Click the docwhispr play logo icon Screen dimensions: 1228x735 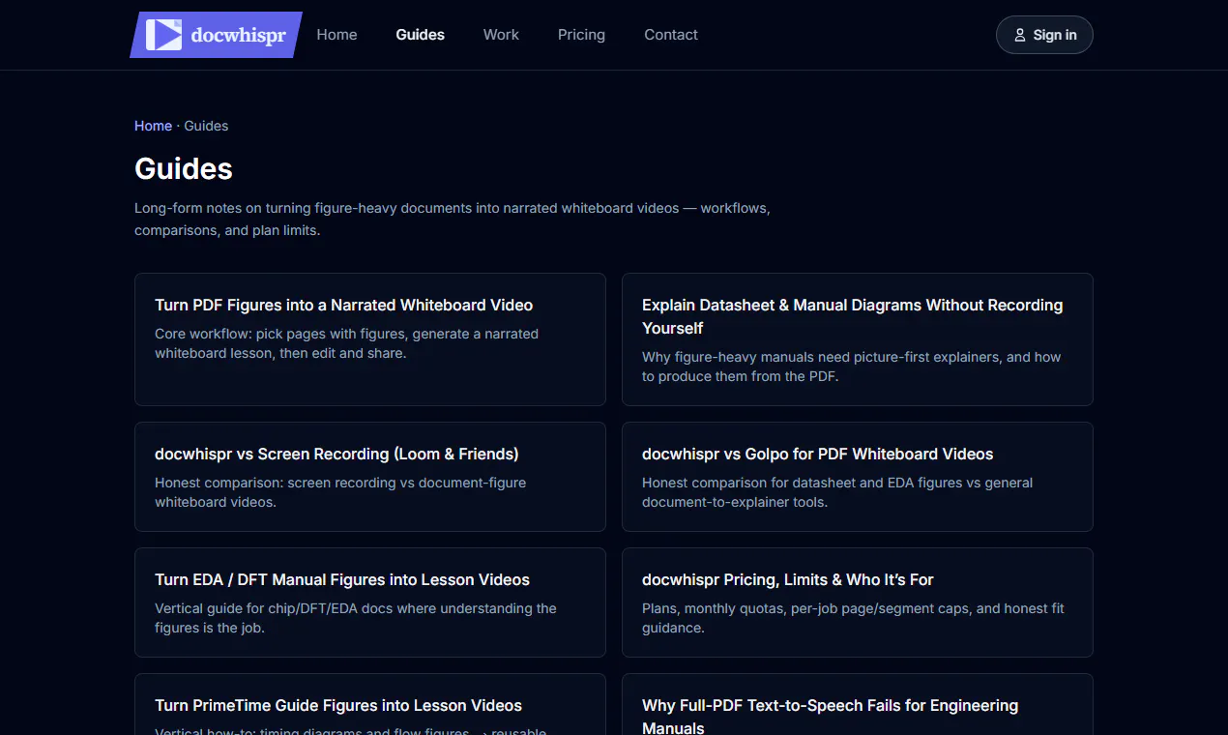(x=163, y=35)
